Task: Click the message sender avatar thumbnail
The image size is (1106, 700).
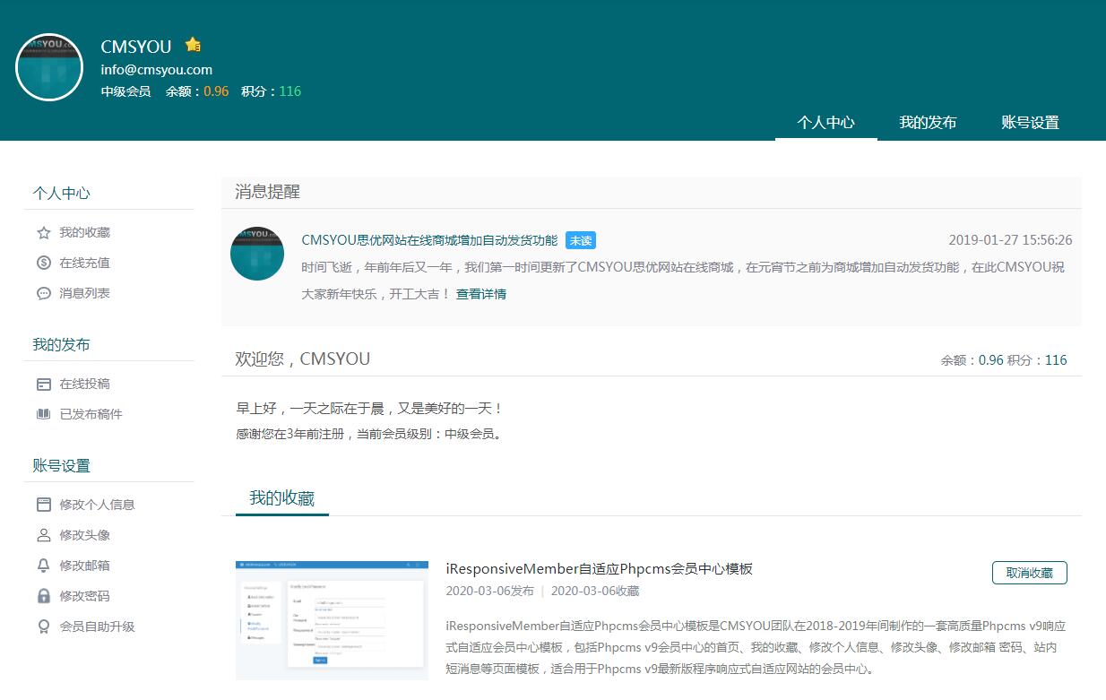Action: [x=257, y=254]
